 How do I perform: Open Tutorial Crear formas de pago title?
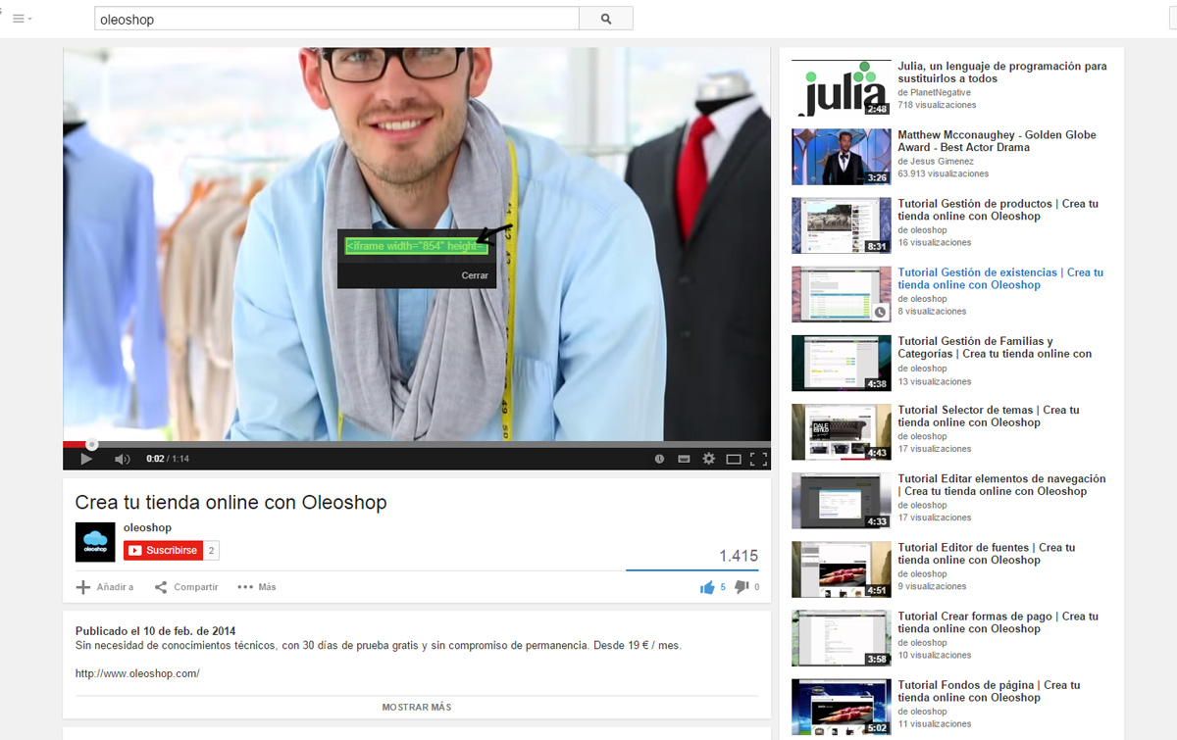coord(998,622)
